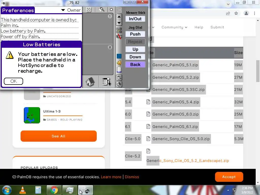260x195 pixels.
Task: Open the calculator silkscreen icon in emulator
Action: [89, 10]
